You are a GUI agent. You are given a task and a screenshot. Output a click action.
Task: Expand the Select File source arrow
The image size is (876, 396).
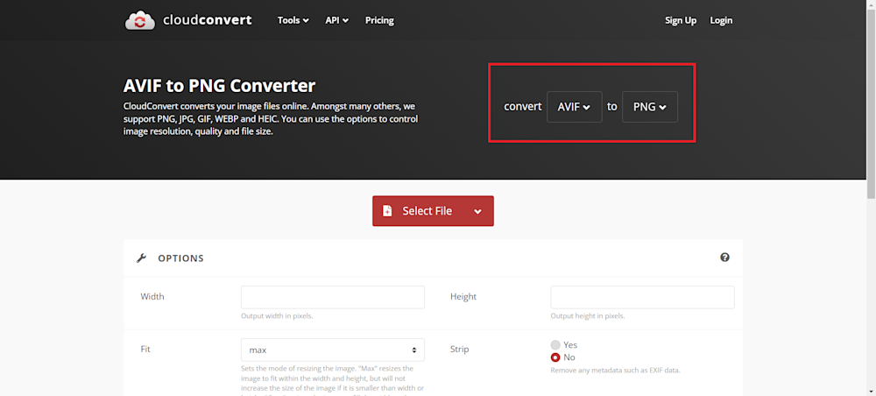tap(477, 211)
